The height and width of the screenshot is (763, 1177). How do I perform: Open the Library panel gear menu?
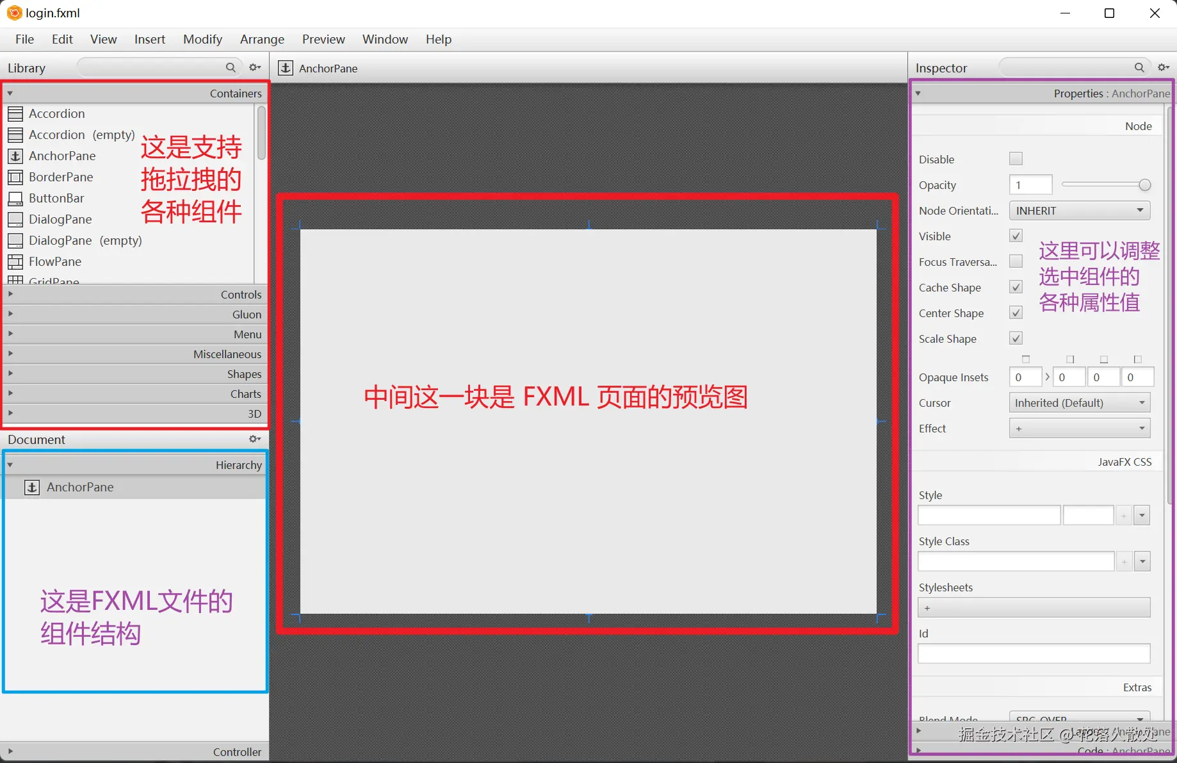click(x=255, y=67)
